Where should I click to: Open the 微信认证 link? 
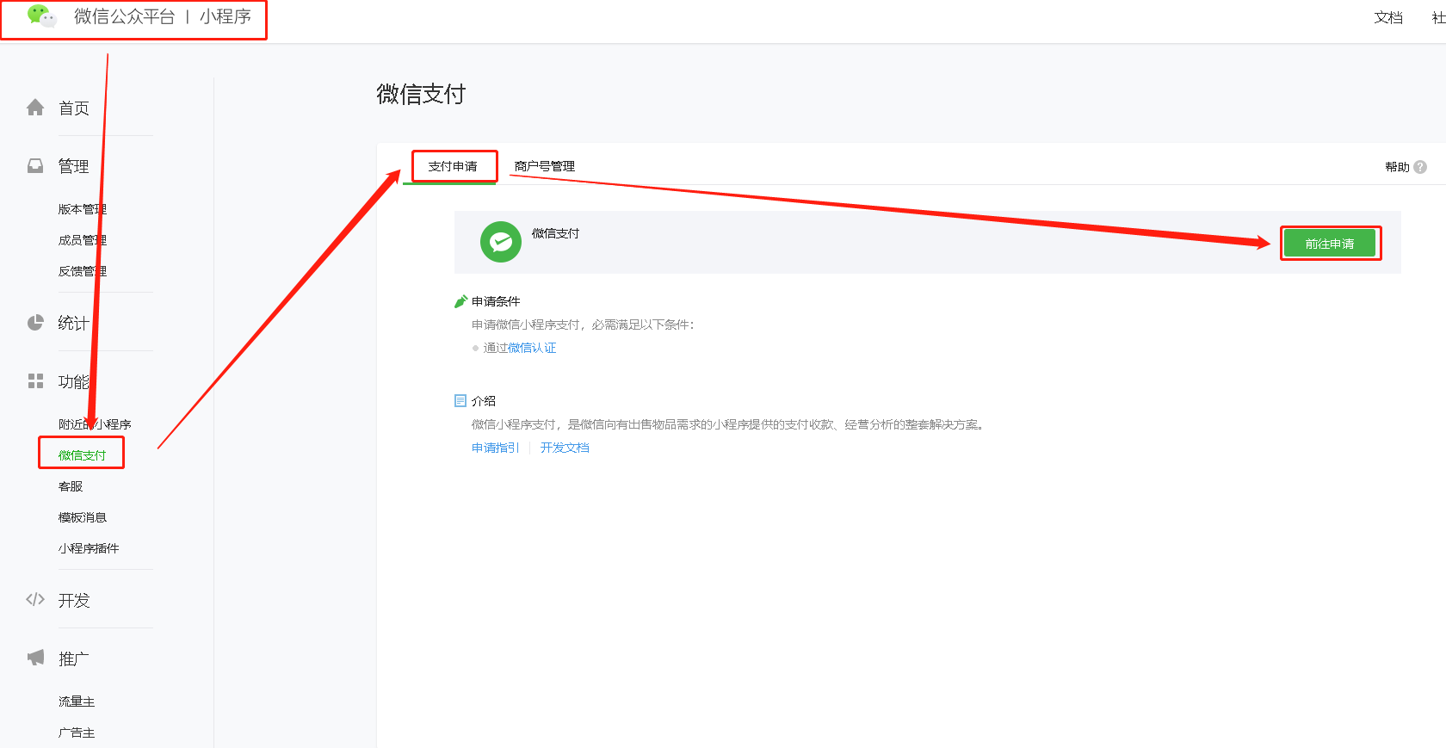pos(532,348)
